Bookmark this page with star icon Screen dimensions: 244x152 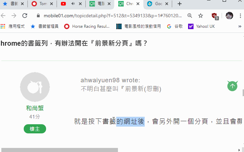(x=201, y=16)
